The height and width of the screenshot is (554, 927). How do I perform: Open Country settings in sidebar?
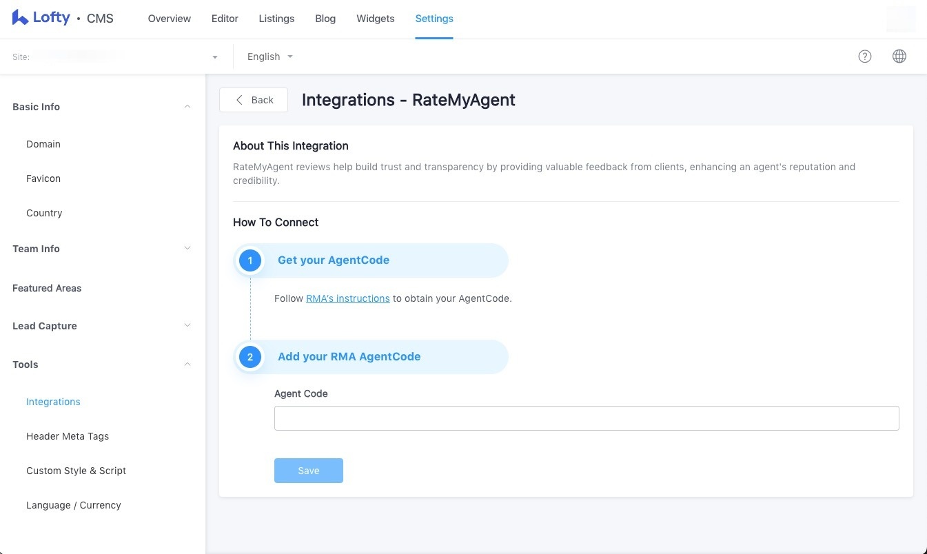pyautogui.click(x=44, y=213)
